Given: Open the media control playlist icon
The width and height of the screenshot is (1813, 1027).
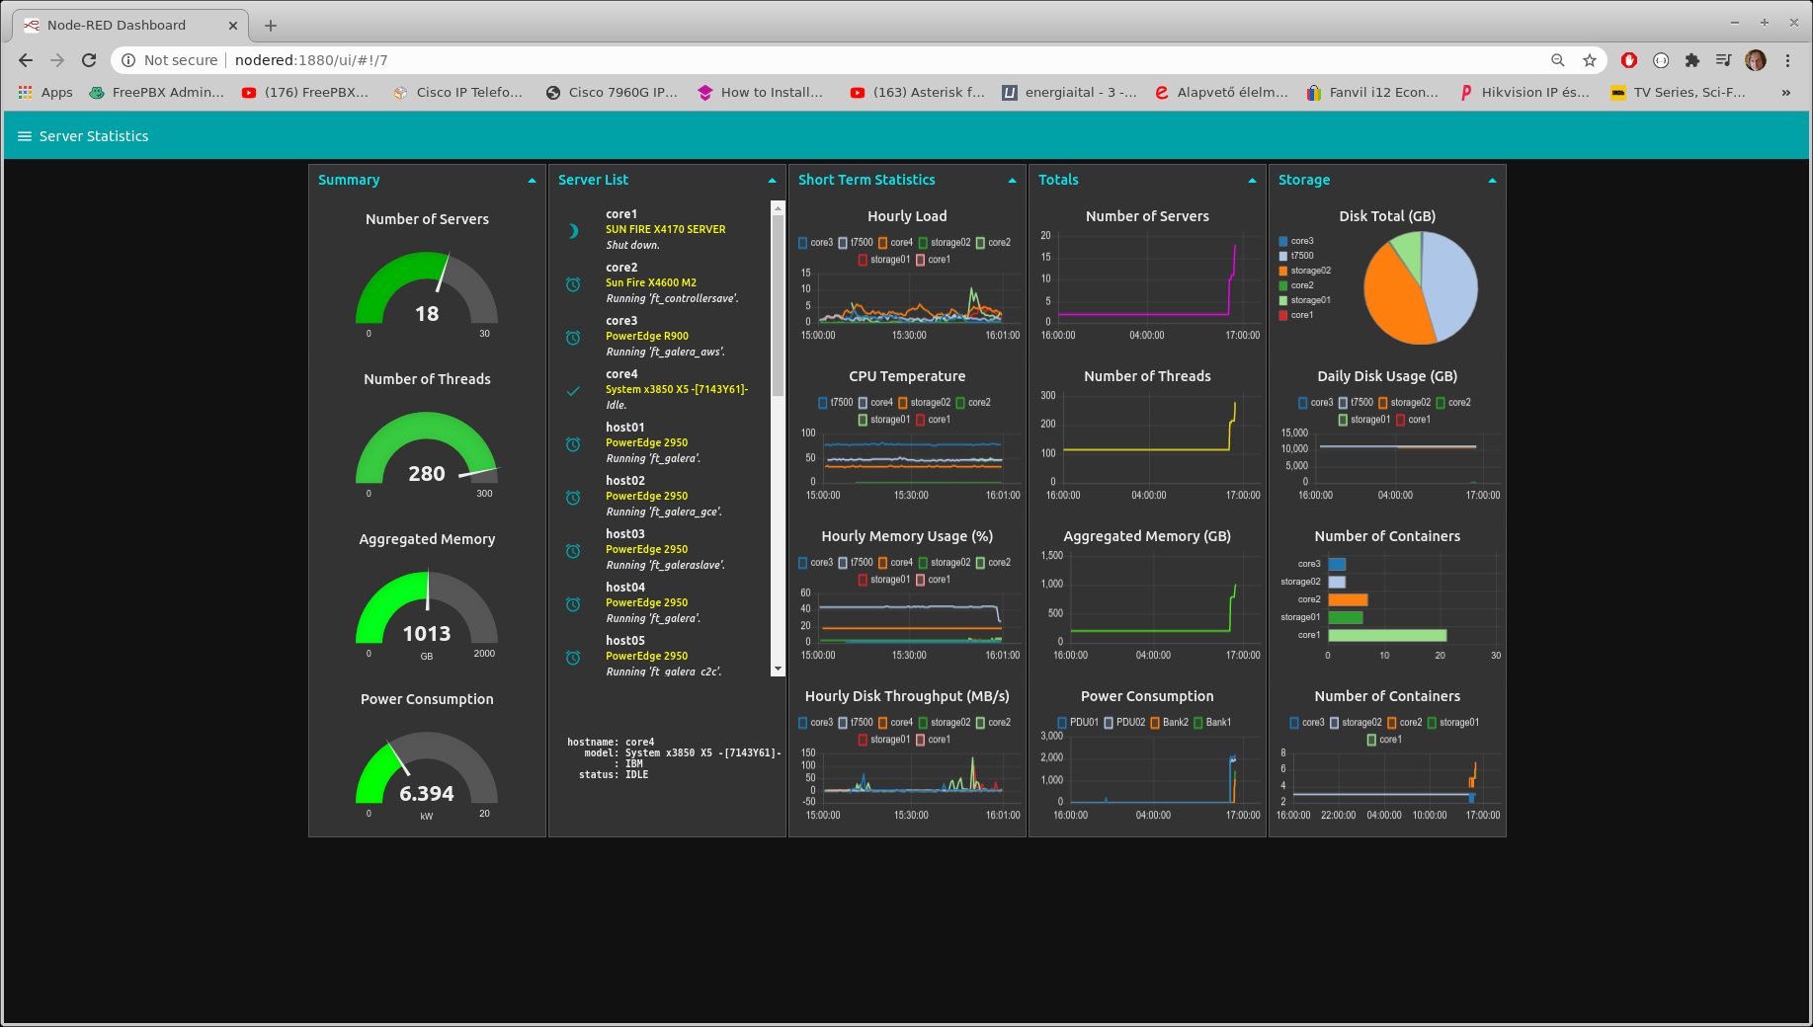Looking at the screenshot, I should pyautogui.click(x=1724, y=60).
